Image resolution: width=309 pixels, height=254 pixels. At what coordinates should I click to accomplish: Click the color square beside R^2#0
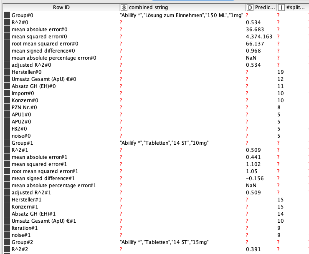[x=7, y=23]
